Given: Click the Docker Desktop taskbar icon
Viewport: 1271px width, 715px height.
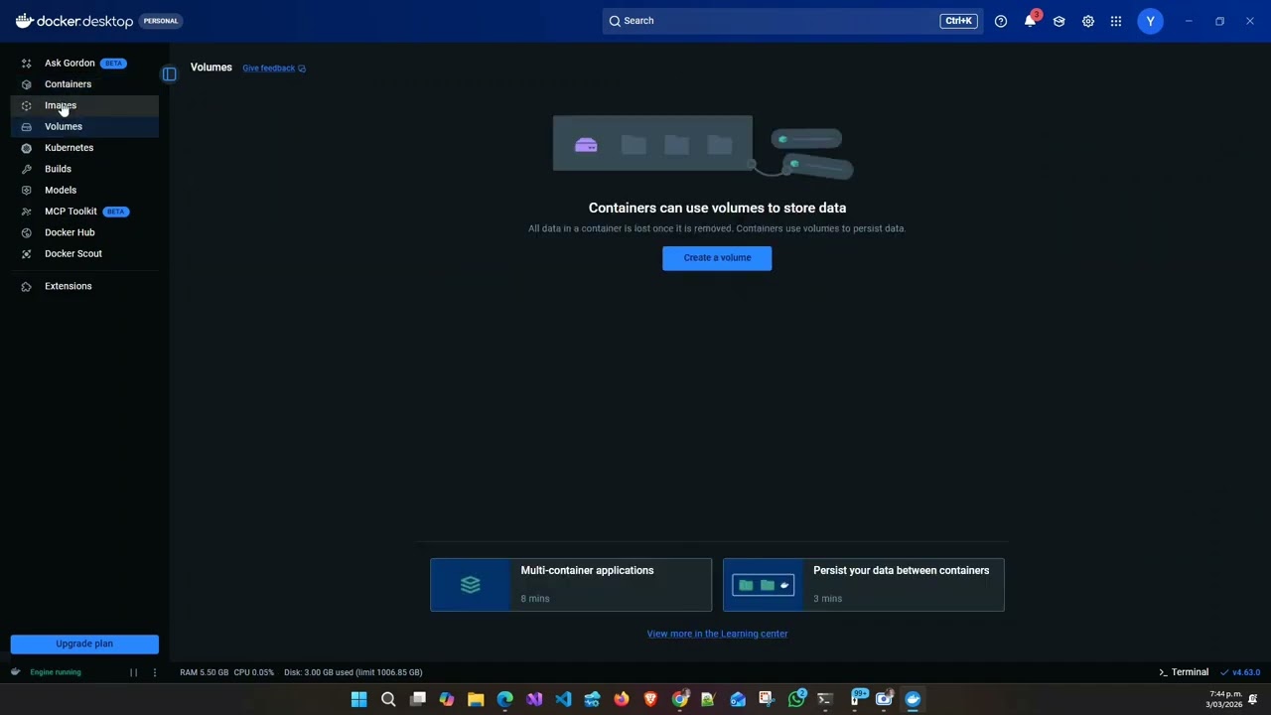Looking at the screenshot, I should coord(913,699).
